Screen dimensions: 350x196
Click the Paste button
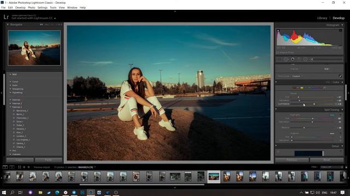(49, 160)
